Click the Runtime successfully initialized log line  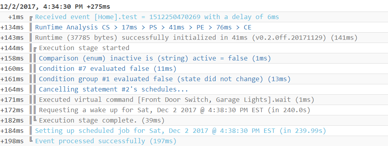coord(196,38)
